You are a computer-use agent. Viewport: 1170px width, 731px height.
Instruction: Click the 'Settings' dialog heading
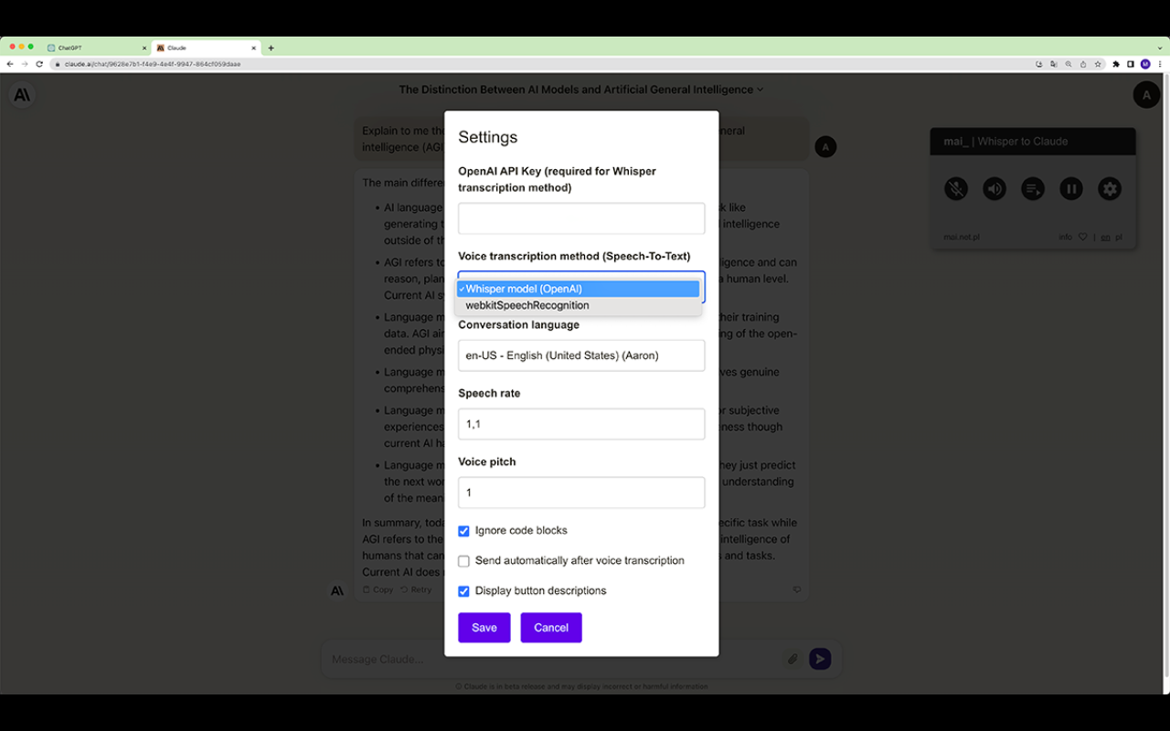point(488,137)
